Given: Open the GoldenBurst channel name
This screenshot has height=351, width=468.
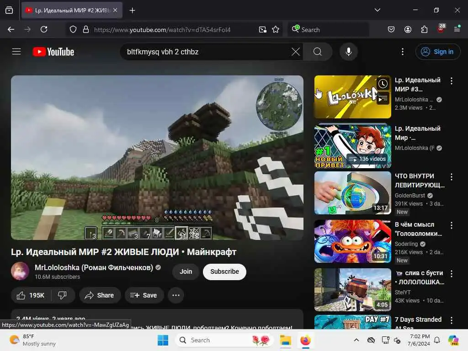Looking at the screenshot, I should [410, 196].
